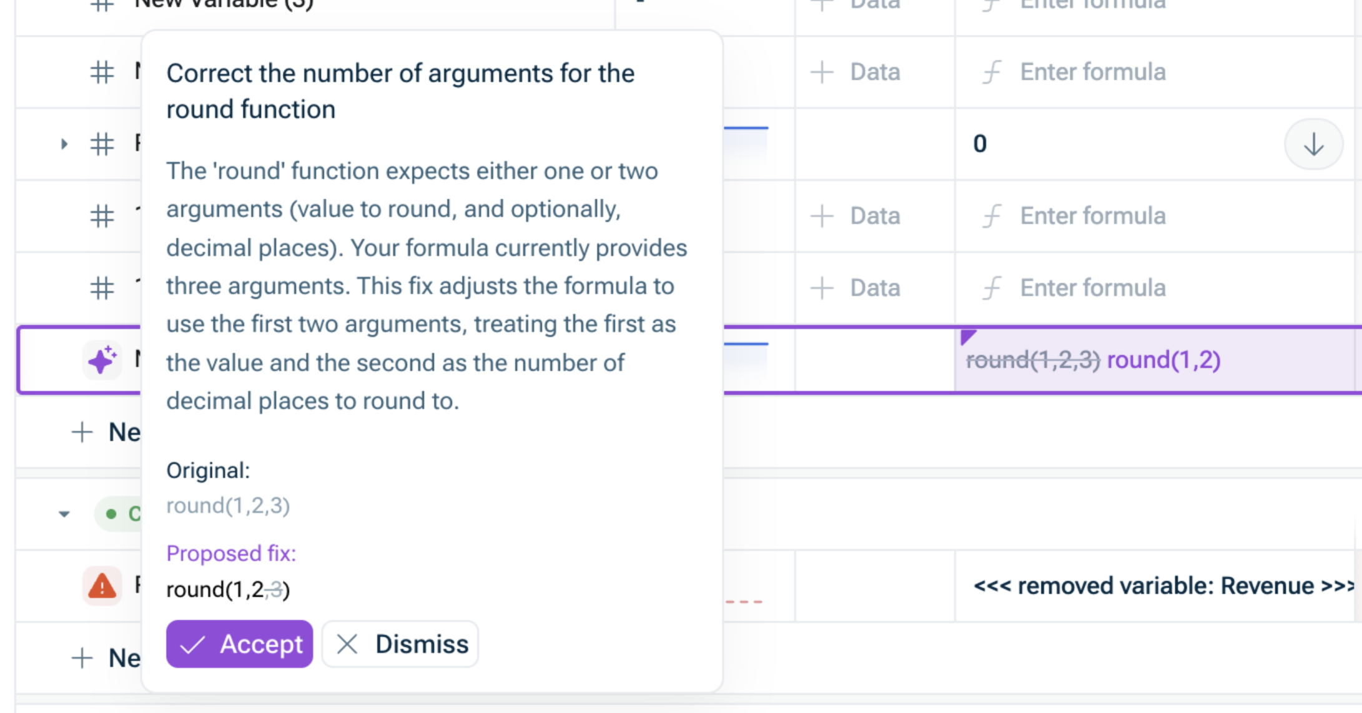The height and width of the screenshot is (713, 1362).
Task: Click the orange warning triangle icon
Action: click(x=102, y=586)
